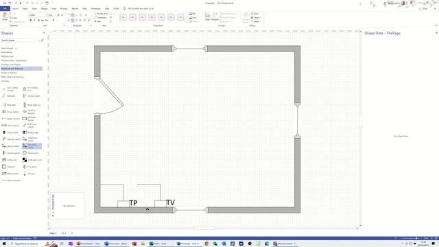Click the search magnifier icon in Shapes pane
This screenshot has height=247, width=439.
tap(43, 40)
